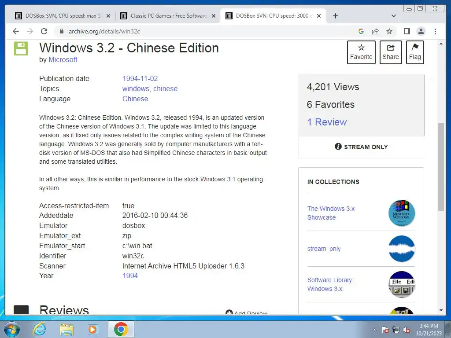
Task: Open the 1994 year link
Action: click(x=130, y=276)
